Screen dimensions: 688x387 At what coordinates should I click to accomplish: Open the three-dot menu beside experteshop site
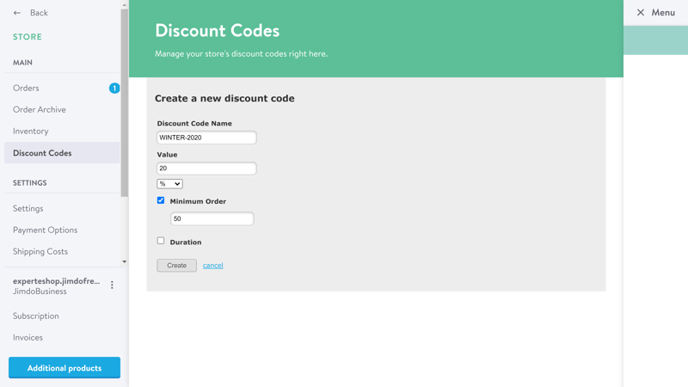point(112,286)
